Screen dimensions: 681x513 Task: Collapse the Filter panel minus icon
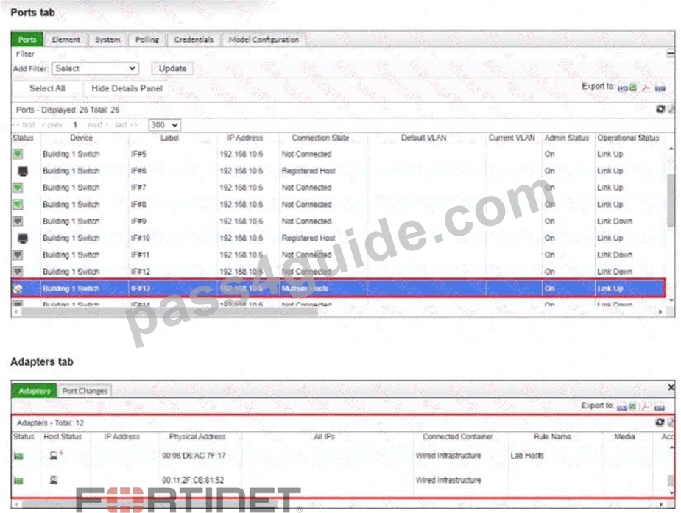coord(671,54)
